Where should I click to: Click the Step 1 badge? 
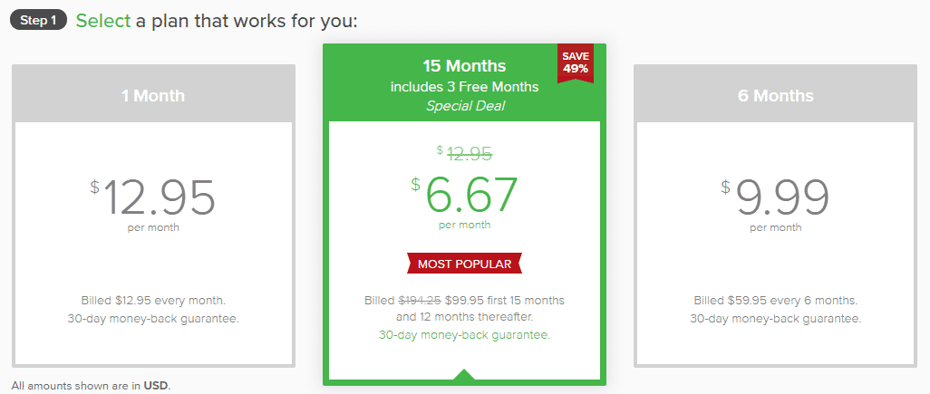click(38, 20)
